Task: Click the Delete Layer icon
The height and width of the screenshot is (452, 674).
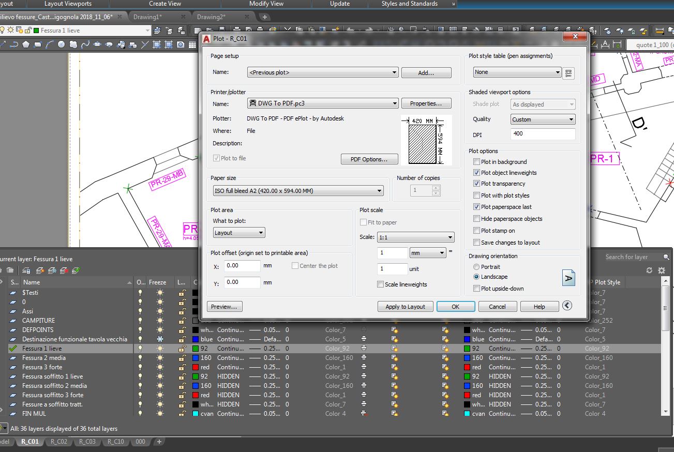Action: 63,271
